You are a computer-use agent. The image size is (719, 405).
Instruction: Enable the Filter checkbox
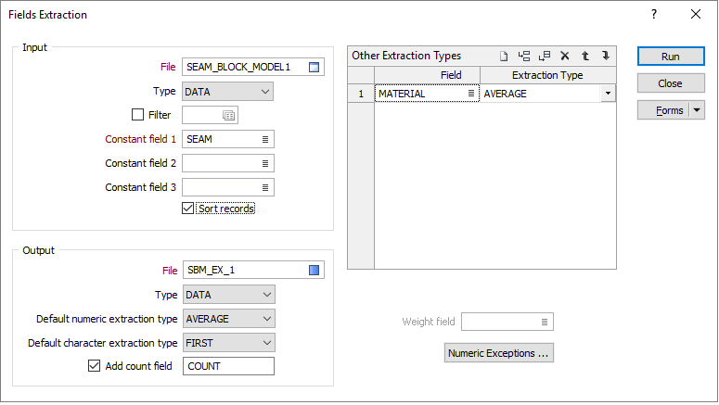(x=137, y=115)
